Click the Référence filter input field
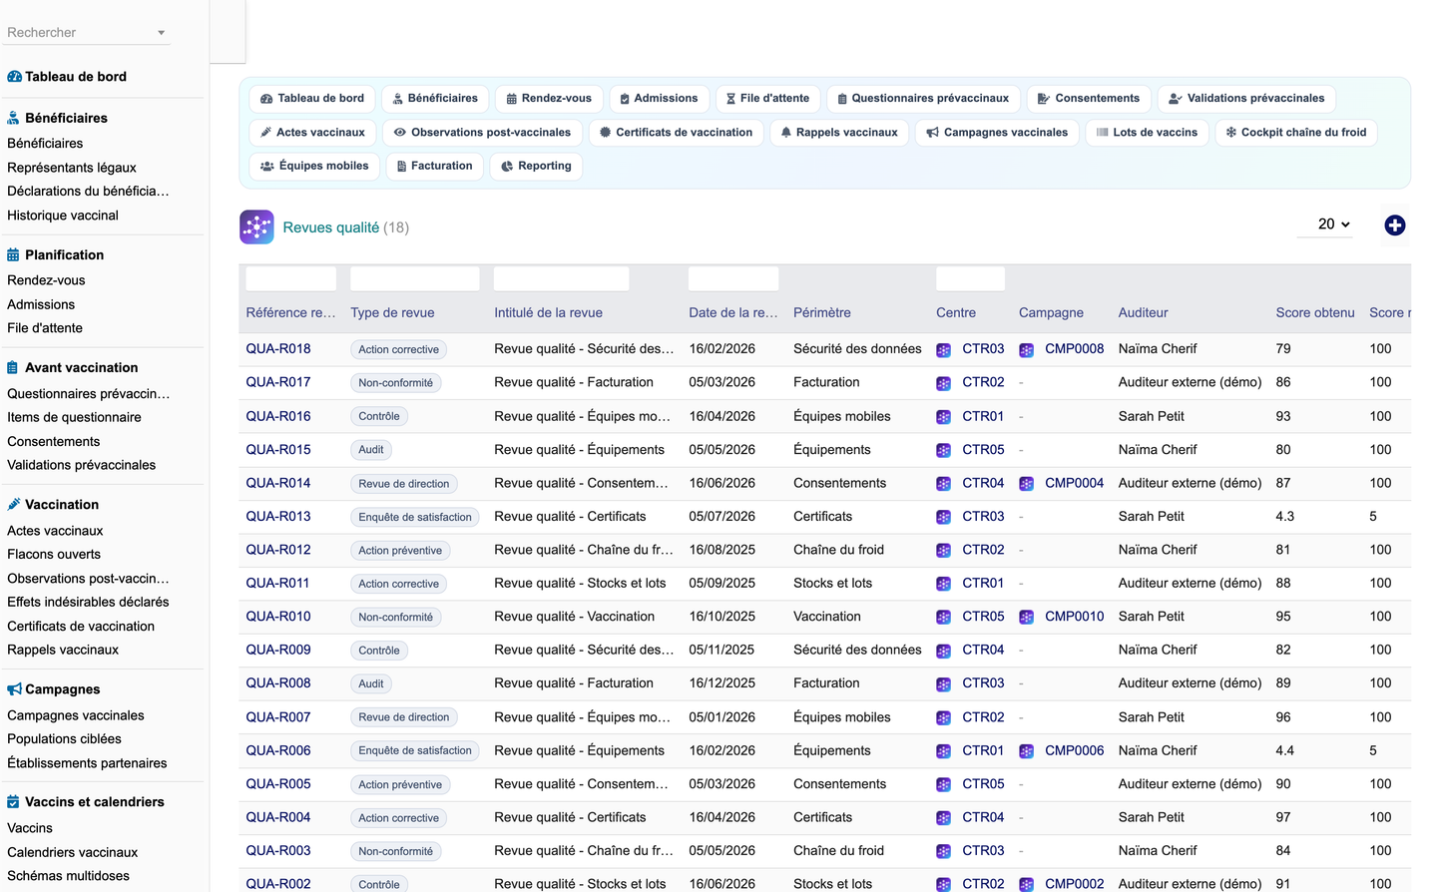The width and height of the screenshot is (1442, 892). (x=291, y=278)
